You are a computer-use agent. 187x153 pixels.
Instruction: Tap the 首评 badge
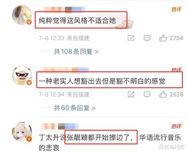177,9
